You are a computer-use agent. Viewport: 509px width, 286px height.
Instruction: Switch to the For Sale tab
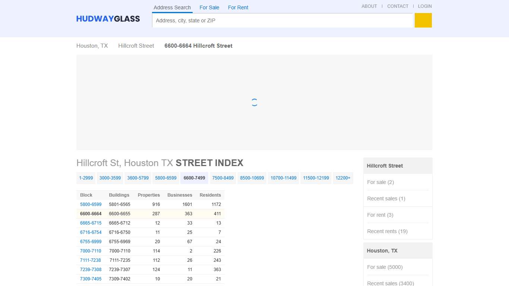(x=209, y=7)
